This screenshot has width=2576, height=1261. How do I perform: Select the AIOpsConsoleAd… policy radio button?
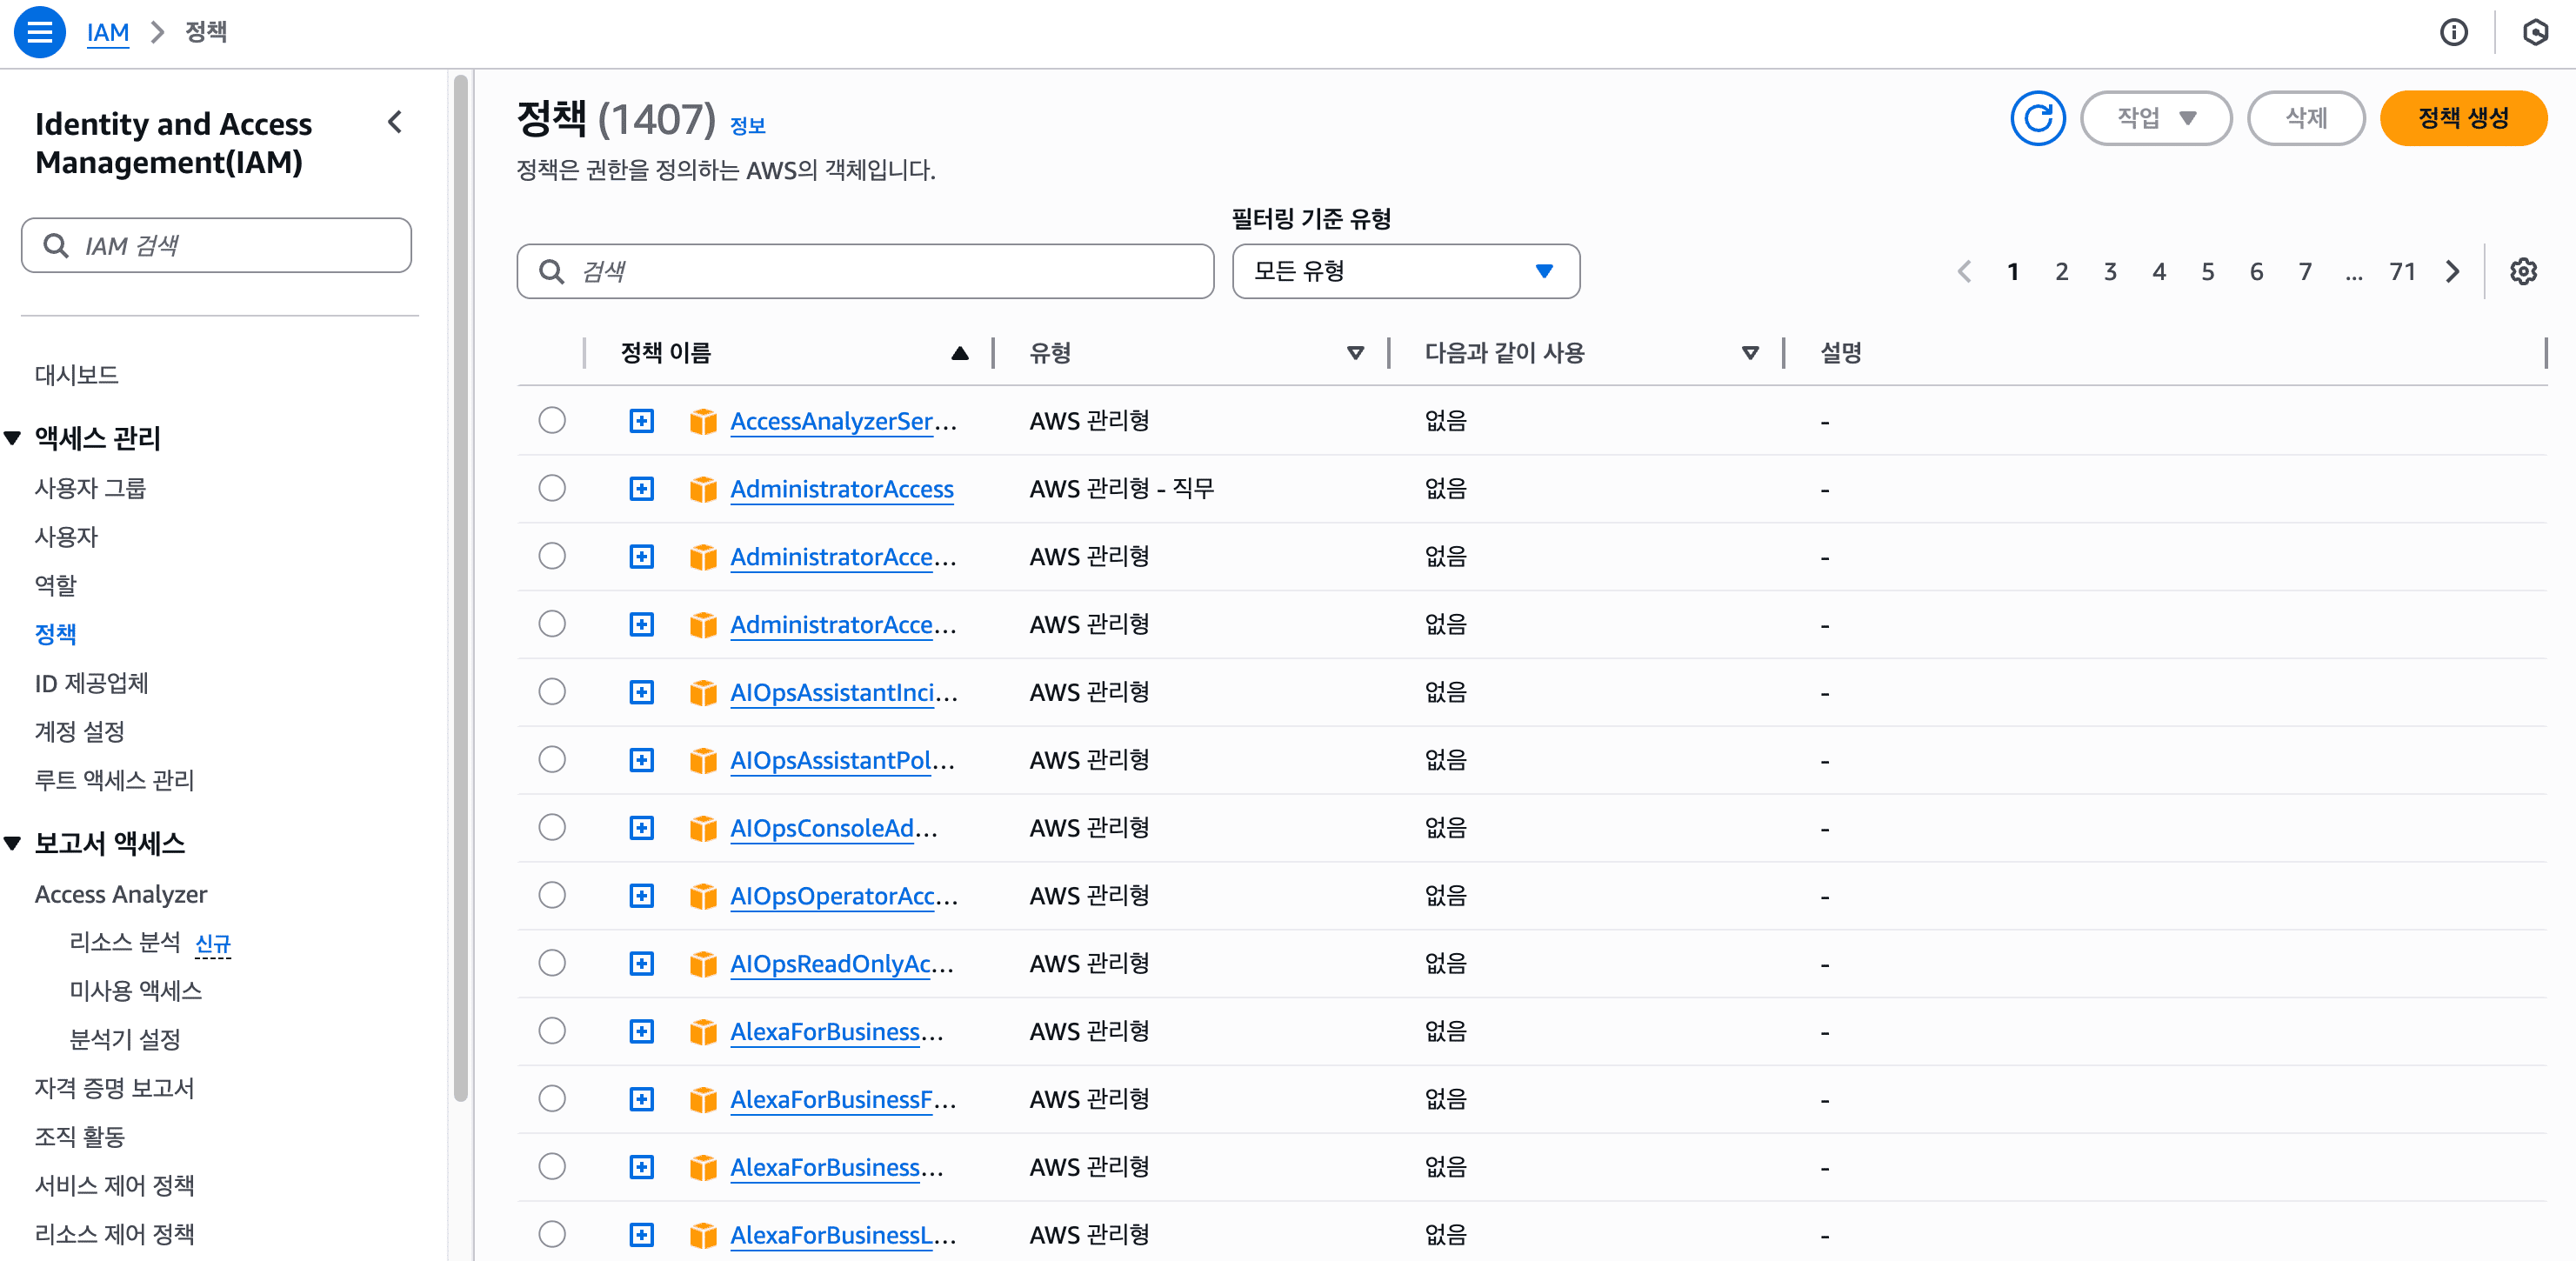(x=552, y=828)
